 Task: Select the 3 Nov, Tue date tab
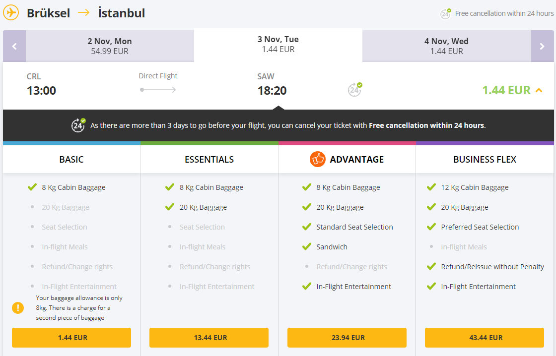click(278, 45)
